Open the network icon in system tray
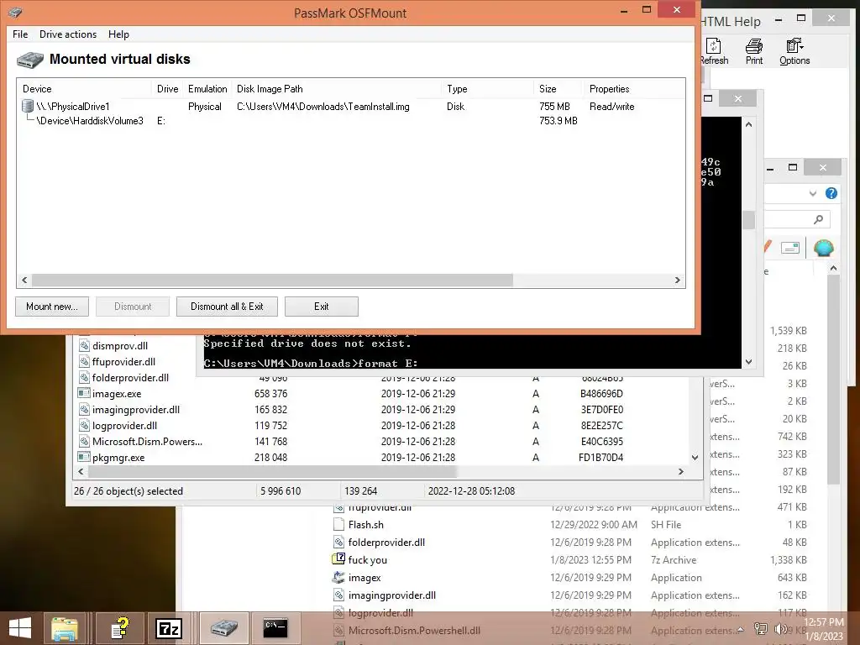The image size is (860, 645). point(761,629)
